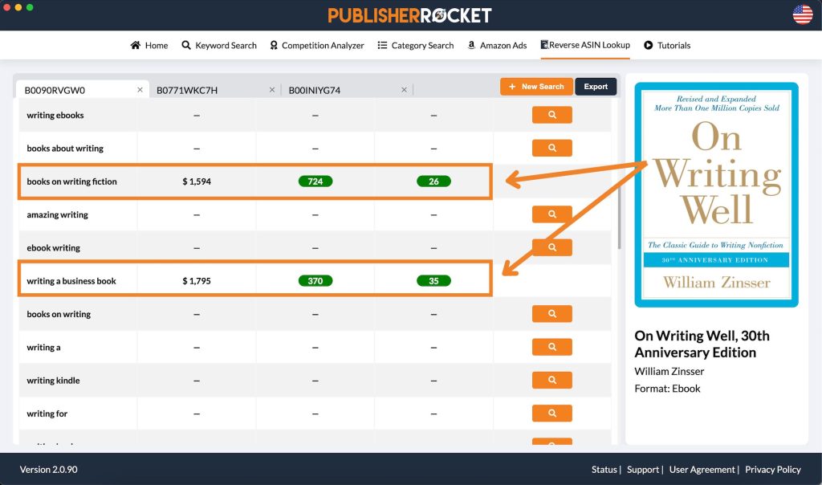Search keyword 'books on writing' magnifier button
Viewport: 822px width, 485px height.
551,313
